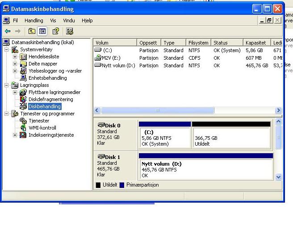Click the Lagringsplass icon
The image size is (293, 228).
click(x=15, y=85)
